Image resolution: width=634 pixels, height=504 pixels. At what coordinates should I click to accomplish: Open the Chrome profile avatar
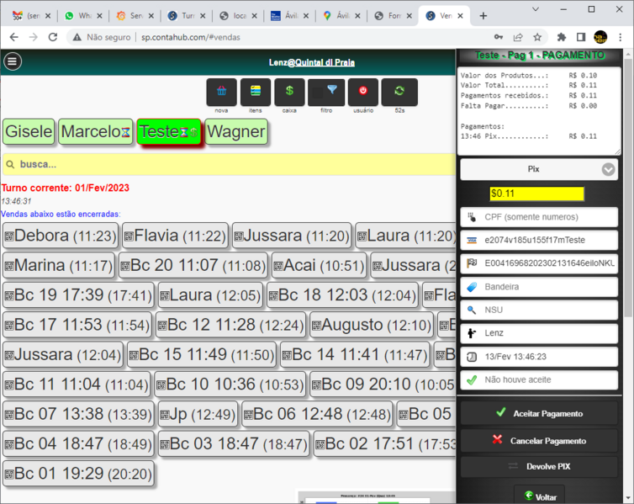pyautogui.click(x=600, y=37)
